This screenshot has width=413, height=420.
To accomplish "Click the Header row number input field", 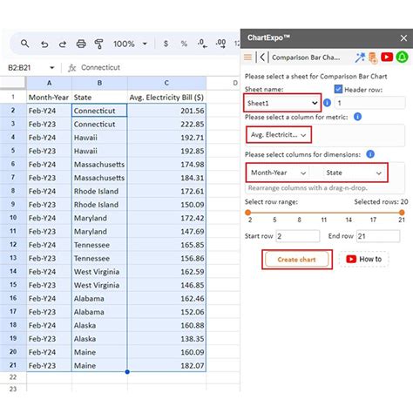I will coord(370,103).
